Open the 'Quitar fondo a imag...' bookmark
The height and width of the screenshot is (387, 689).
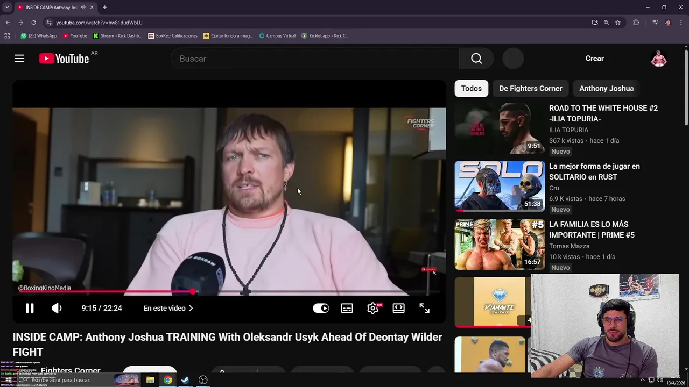(x=228, y=36)
